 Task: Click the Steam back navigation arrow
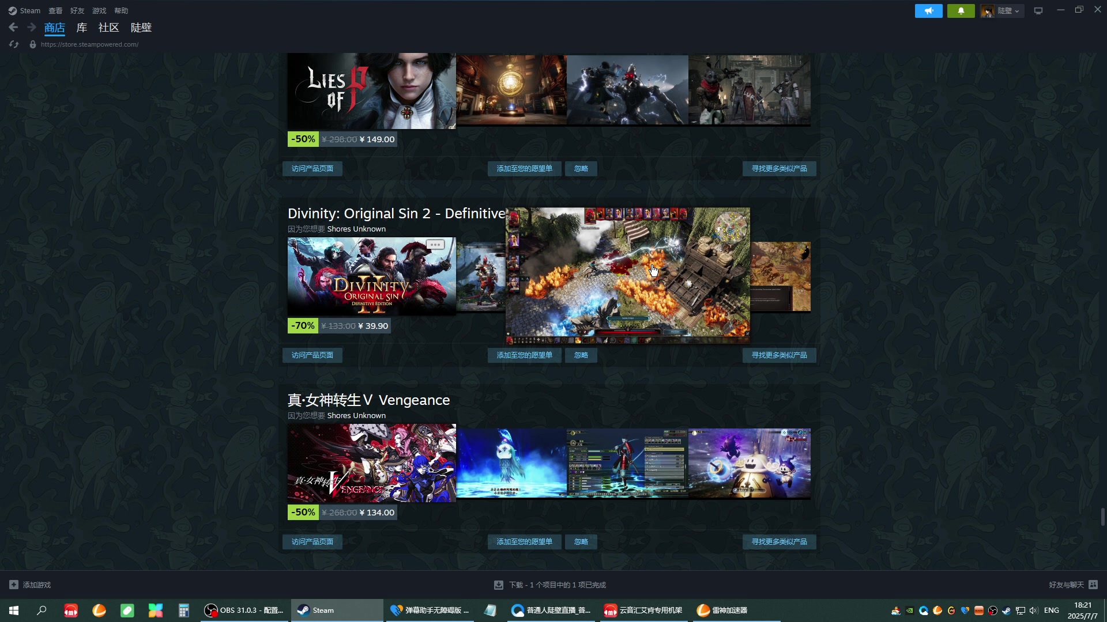(x=13, y=27)
